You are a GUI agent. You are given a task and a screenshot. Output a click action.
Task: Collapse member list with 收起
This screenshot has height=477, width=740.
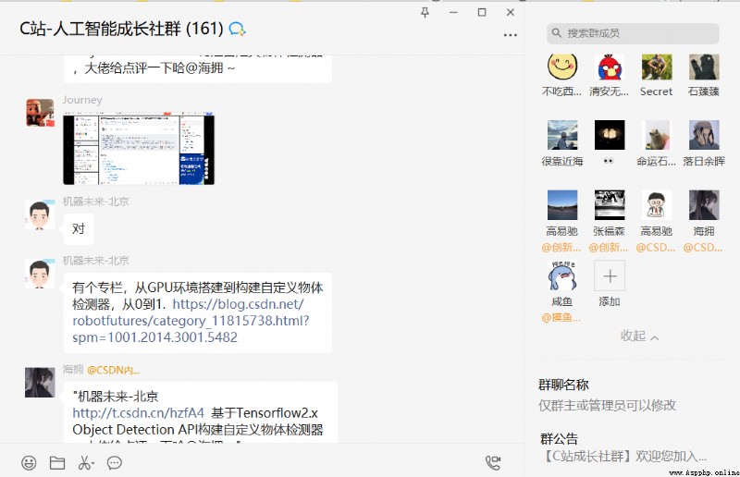pos(639,336)
